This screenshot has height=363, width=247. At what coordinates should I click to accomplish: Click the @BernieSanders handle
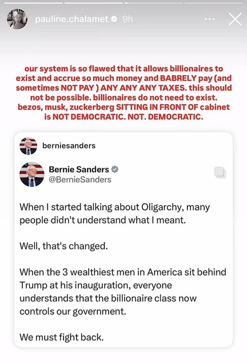pos(80,180)
